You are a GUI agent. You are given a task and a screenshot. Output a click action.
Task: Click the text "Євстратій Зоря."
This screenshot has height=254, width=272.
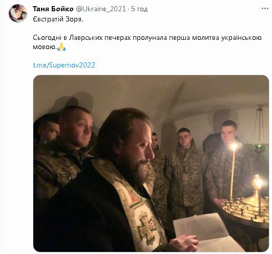[58, 19]
